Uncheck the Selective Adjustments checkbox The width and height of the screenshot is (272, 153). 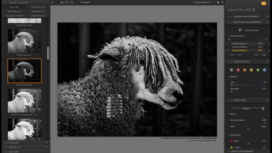(231, 22)
